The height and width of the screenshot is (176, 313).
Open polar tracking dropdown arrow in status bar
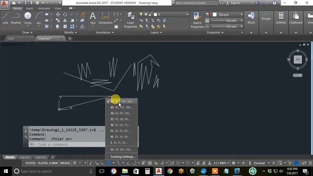113,163
